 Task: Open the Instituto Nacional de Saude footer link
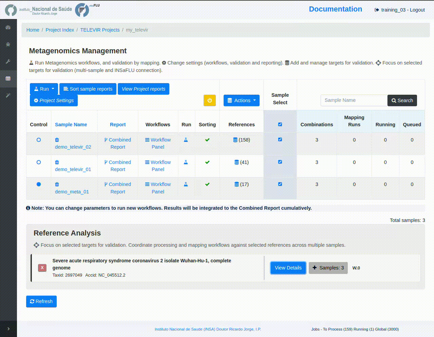click(x=208, y=329)
